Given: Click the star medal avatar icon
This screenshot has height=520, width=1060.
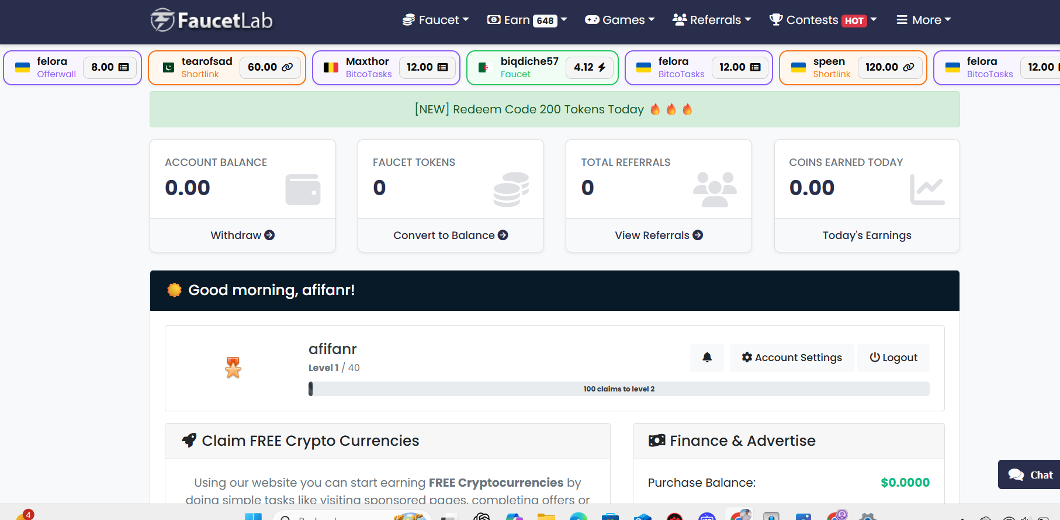Looking at the screenshot, I should click(233, 368).
